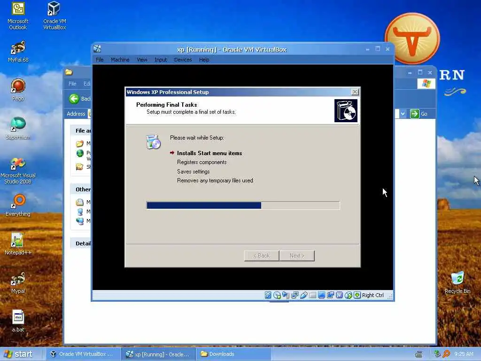This screenshot has height=361, width=481.
Task: Minimize the xp VirtualBox VM window
Action: point(367,49)
